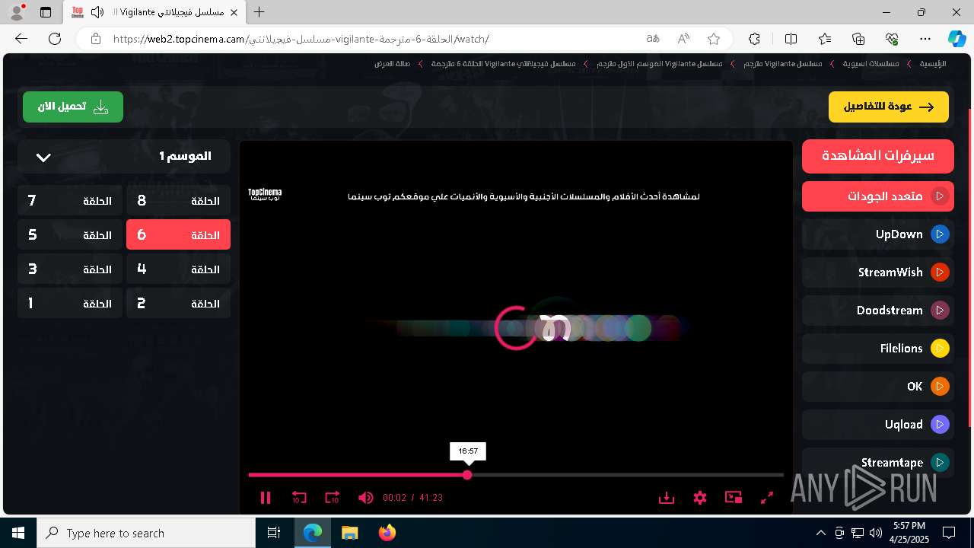Open File Explorer from taskbar
The image size is (974, 548).
point(349,533)
